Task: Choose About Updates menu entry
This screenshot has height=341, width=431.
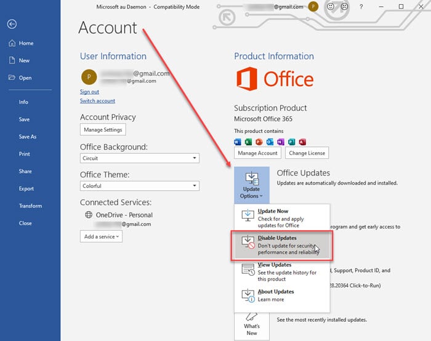Action: tap(282, 295)
